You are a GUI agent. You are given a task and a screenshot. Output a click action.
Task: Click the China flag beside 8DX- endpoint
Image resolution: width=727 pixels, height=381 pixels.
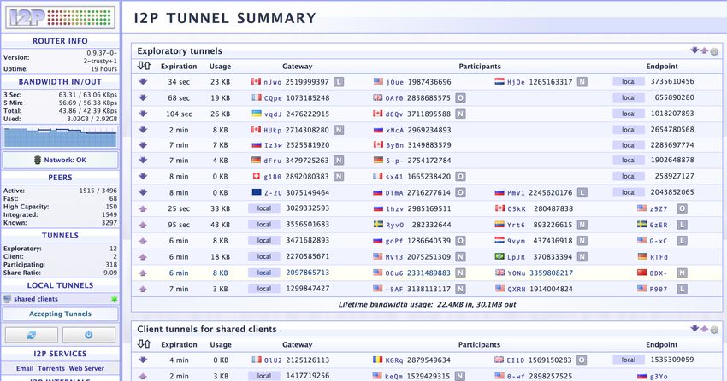point(641,273)
